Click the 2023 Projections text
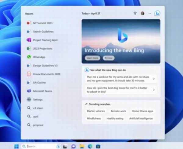Screen dimensions: 183x149 (x=43, y=49)
